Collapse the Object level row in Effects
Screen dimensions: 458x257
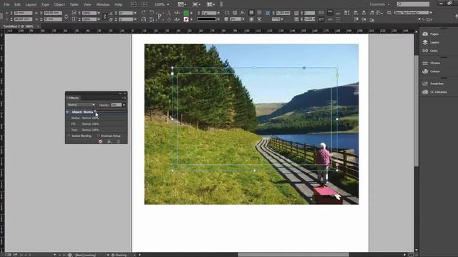[67, 112]
